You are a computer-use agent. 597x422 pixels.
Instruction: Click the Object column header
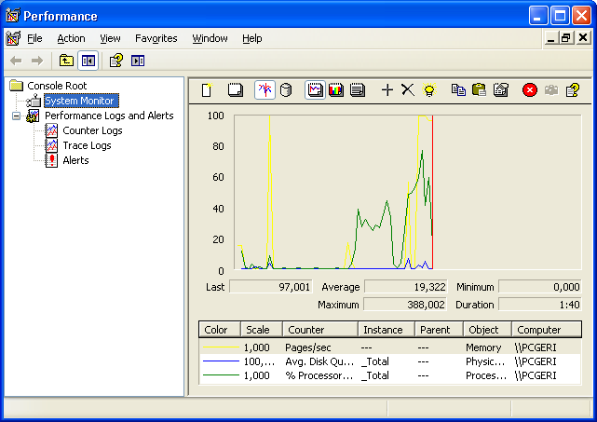(487, 330)
